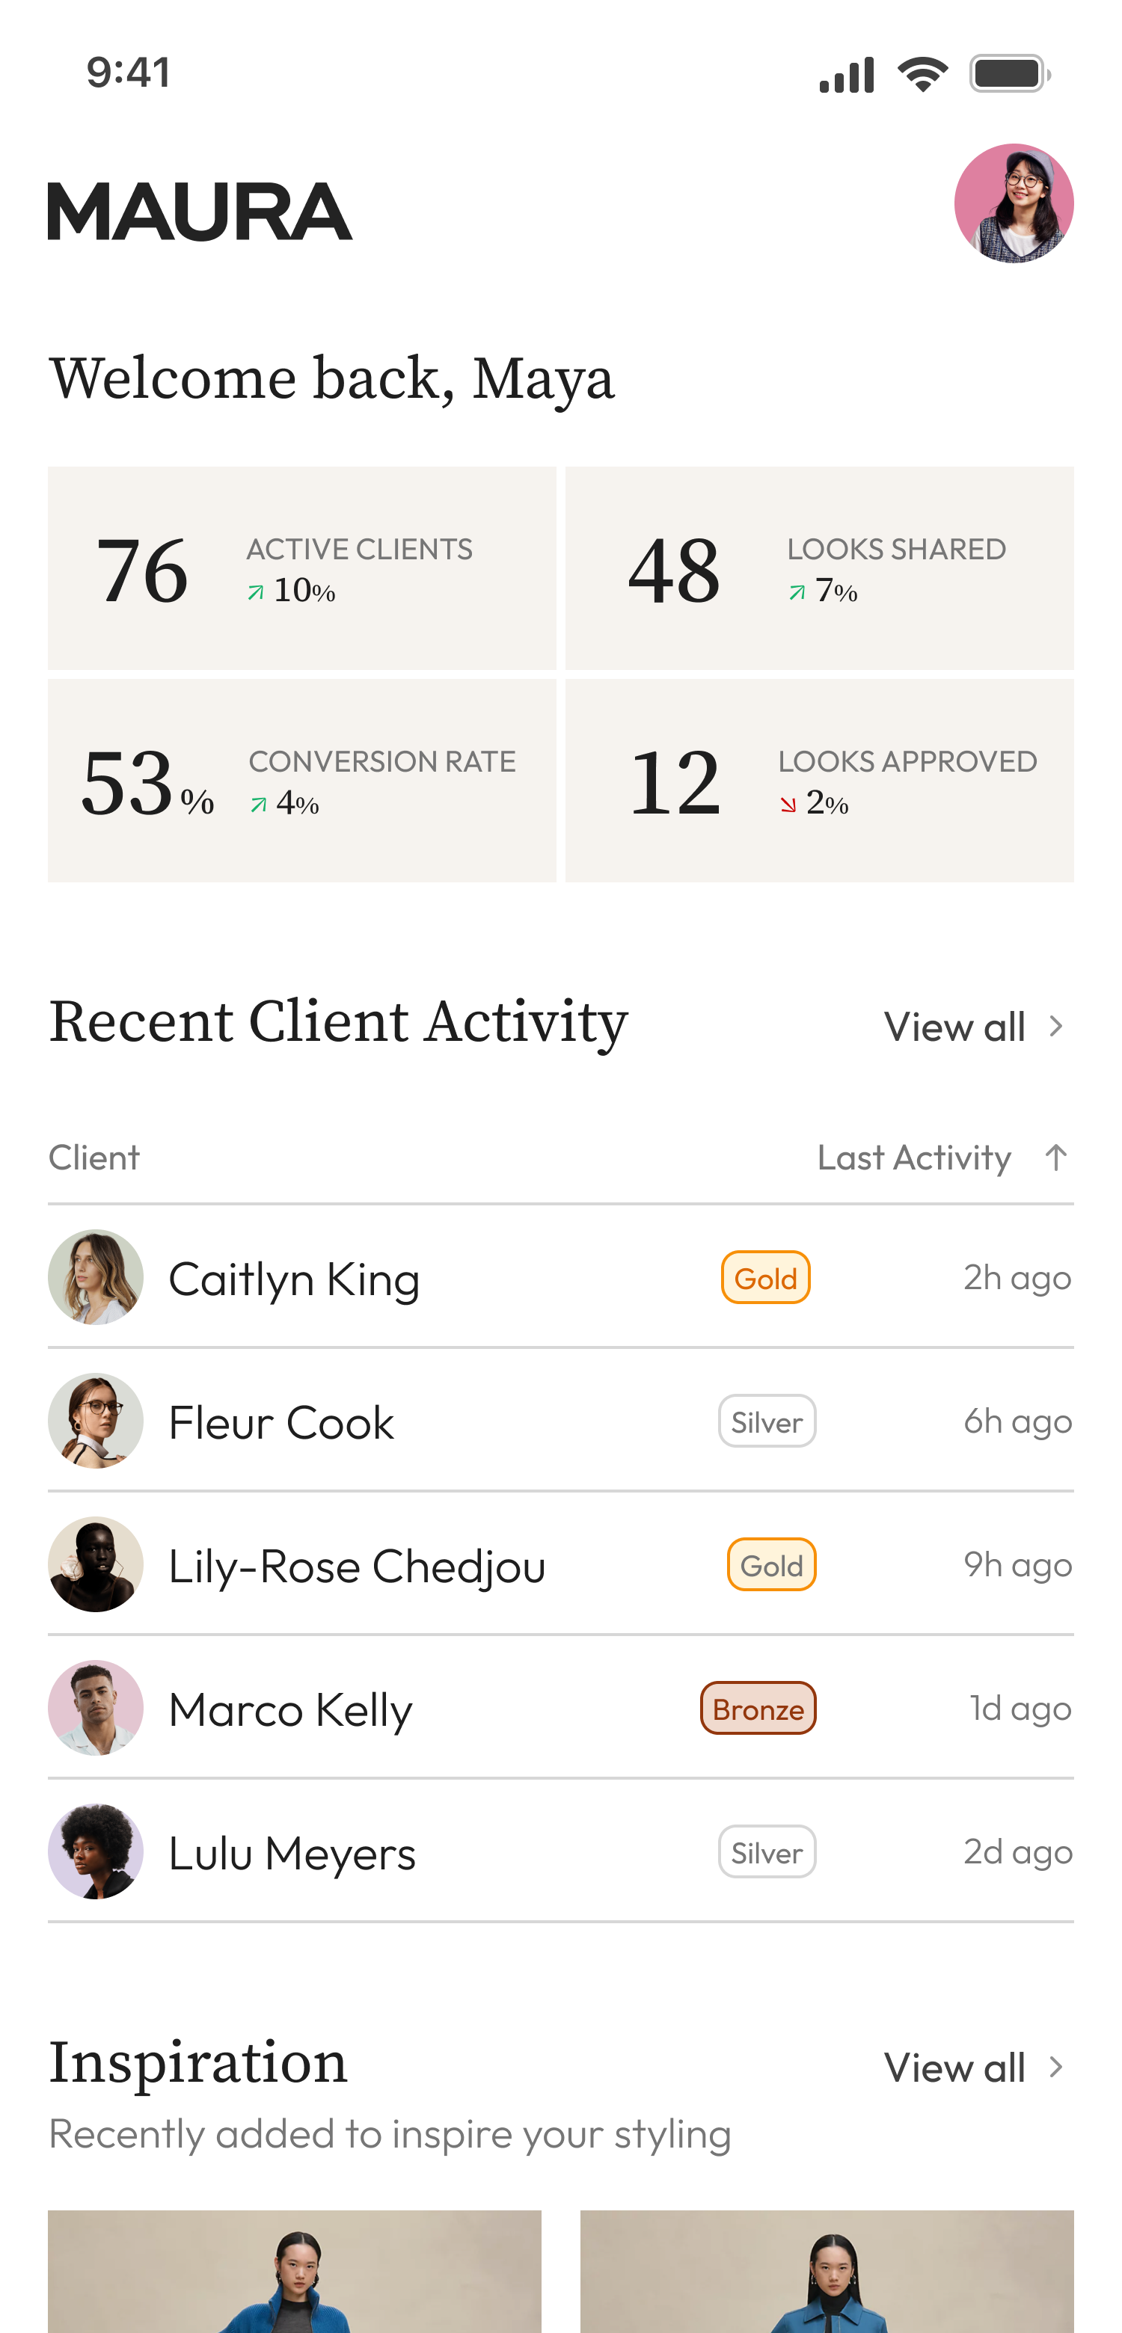Select Lily-Rose Chedjou's avatar
The height and width of the screenshot is (2333, 1122).
(96, 1564)
